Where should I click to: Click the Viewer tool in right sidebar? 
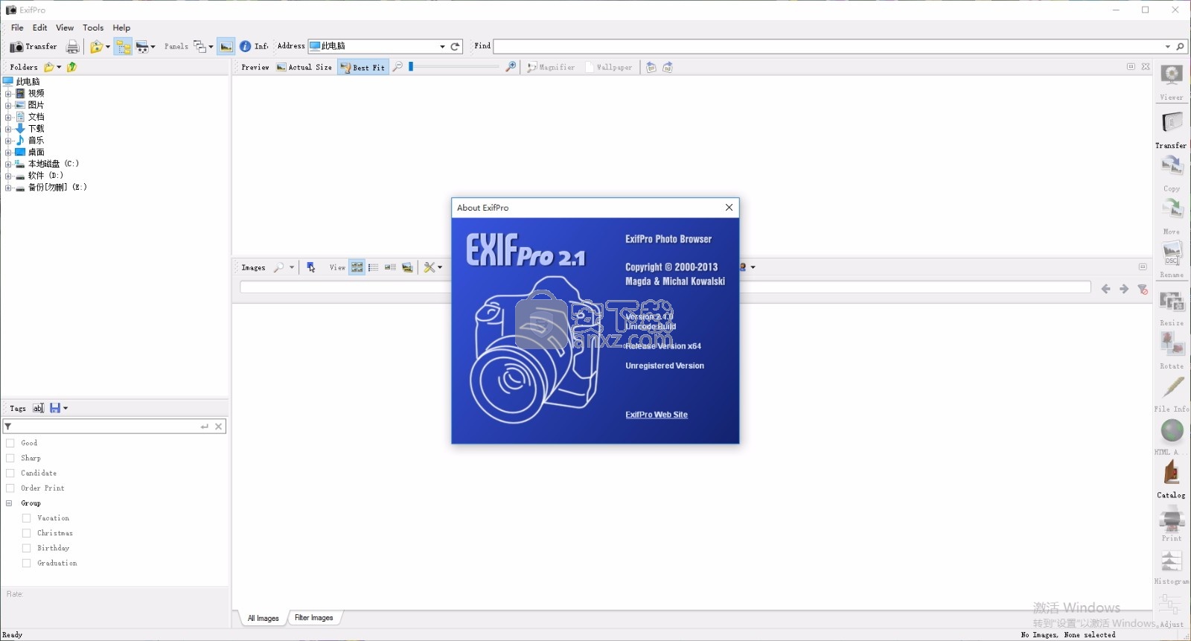pos(1172,83)
